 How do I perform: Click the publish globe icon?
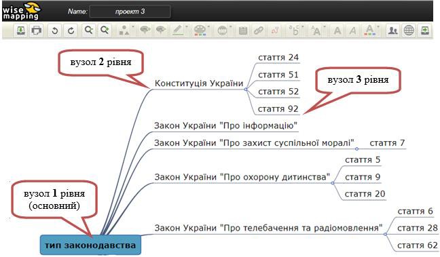409,31
